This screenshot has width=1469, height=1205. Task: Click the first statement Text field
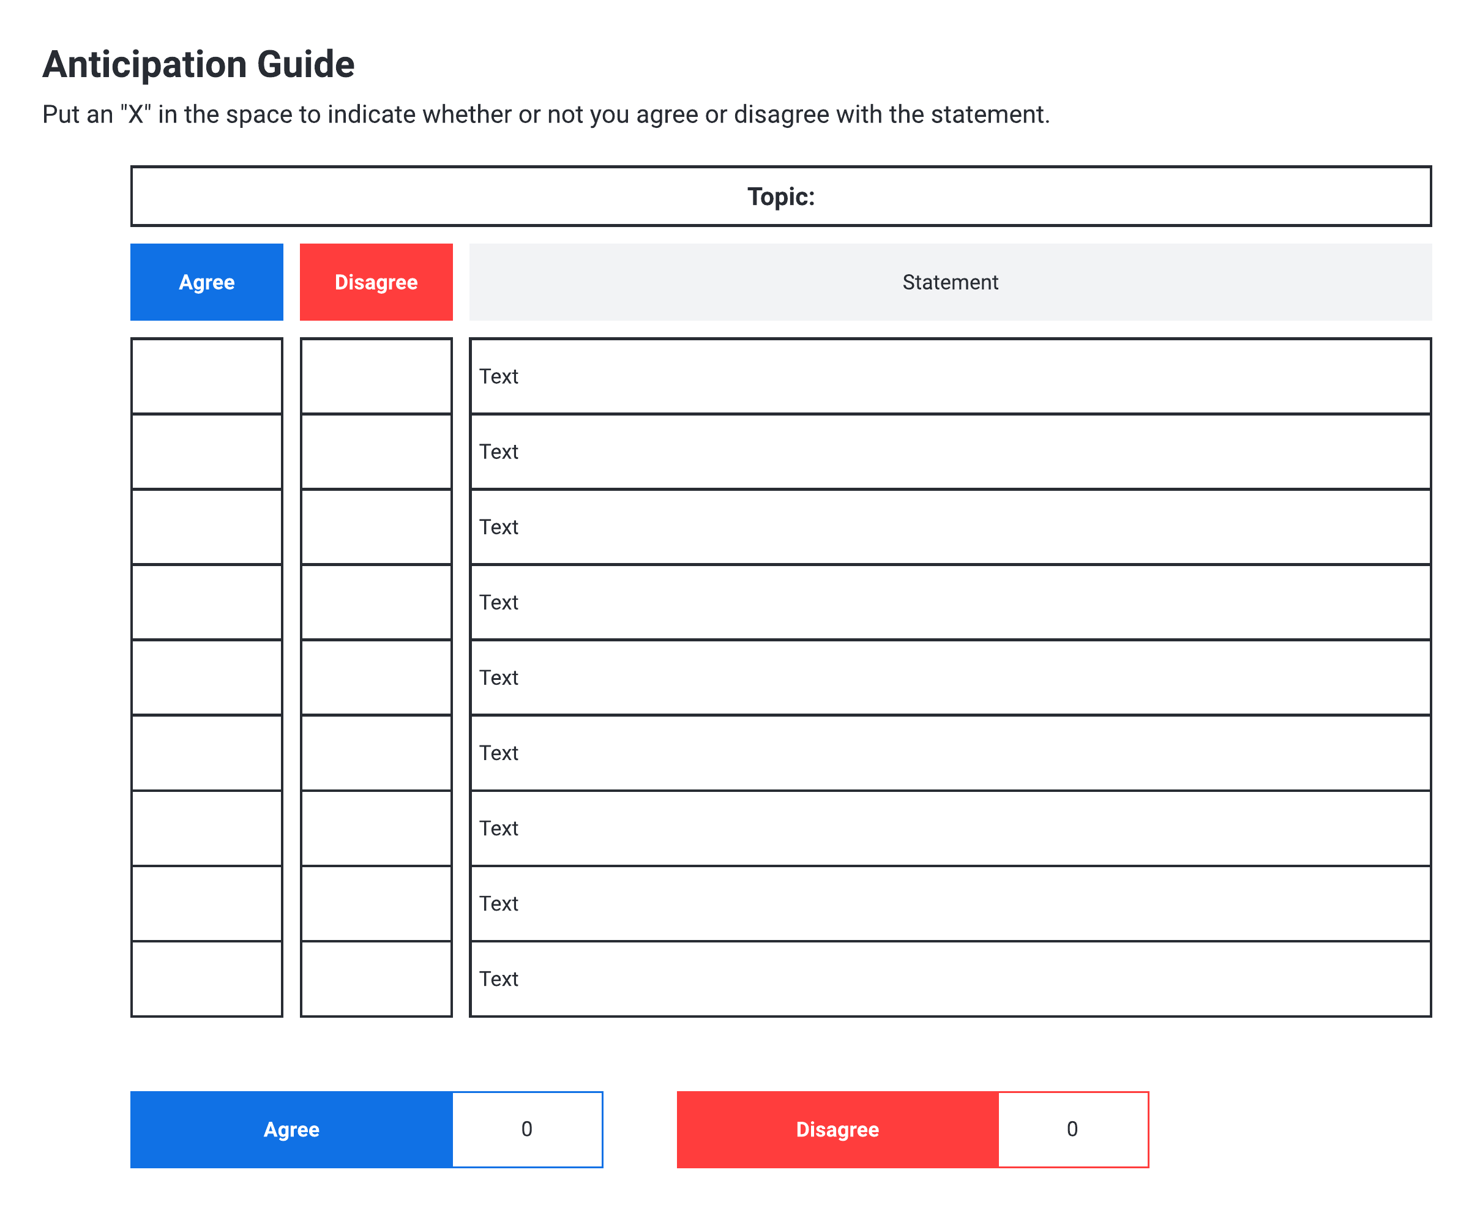(x=950, y=376)
